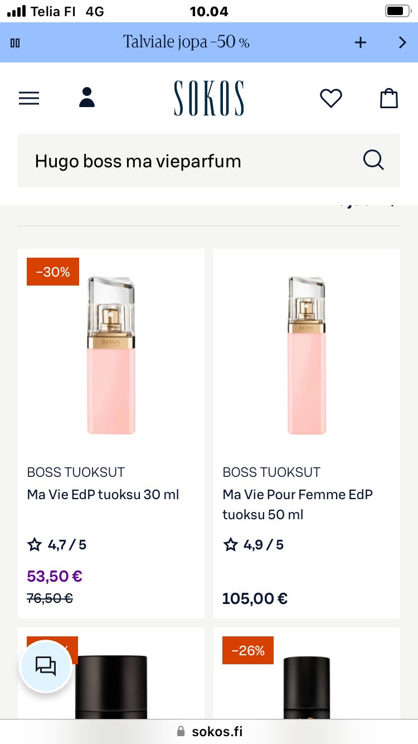Open the favorites heart wishlist
The width and height of the screenshot is (418, 744).
330,99
